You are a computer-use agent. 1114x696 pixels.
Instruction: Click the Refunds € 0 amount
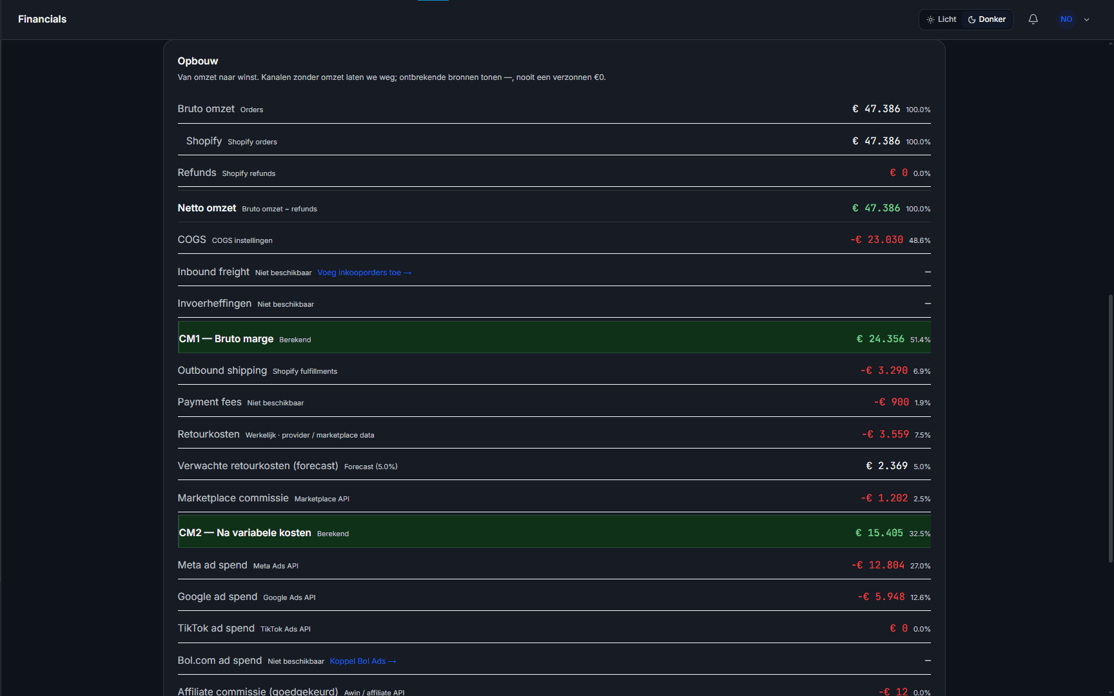point(899,173)
